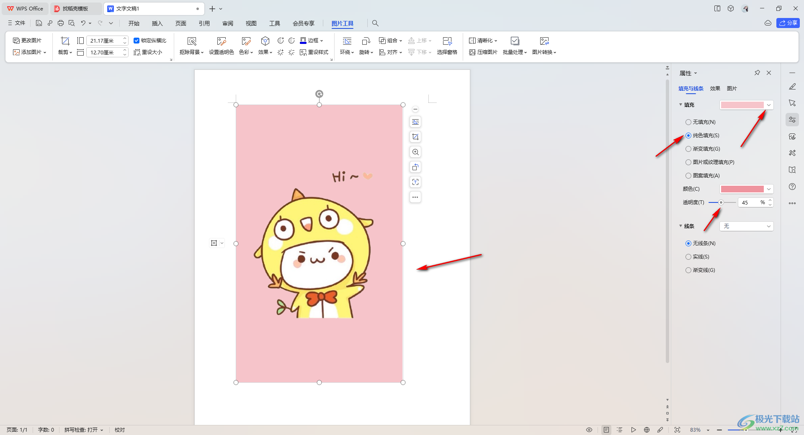Image resolution: width=804 pixels, height=435 pixels.
Task: Select the 图片或纹理填充(P) radio button
Action: (x=688, y=162)
